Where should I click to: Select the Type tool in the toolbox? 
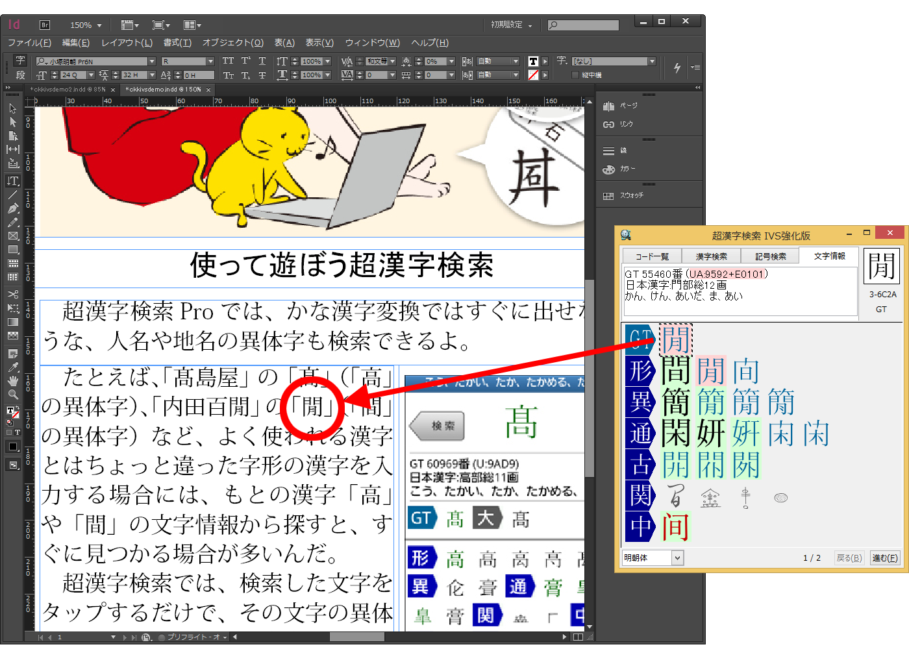click(13, 181)
